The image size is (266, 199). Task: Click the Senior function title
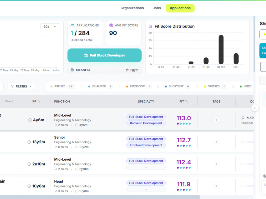point(60,137)
